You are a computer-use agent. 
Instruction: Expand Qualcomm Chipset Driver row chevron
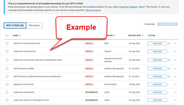pyautogui.click(x=175, y=51)
